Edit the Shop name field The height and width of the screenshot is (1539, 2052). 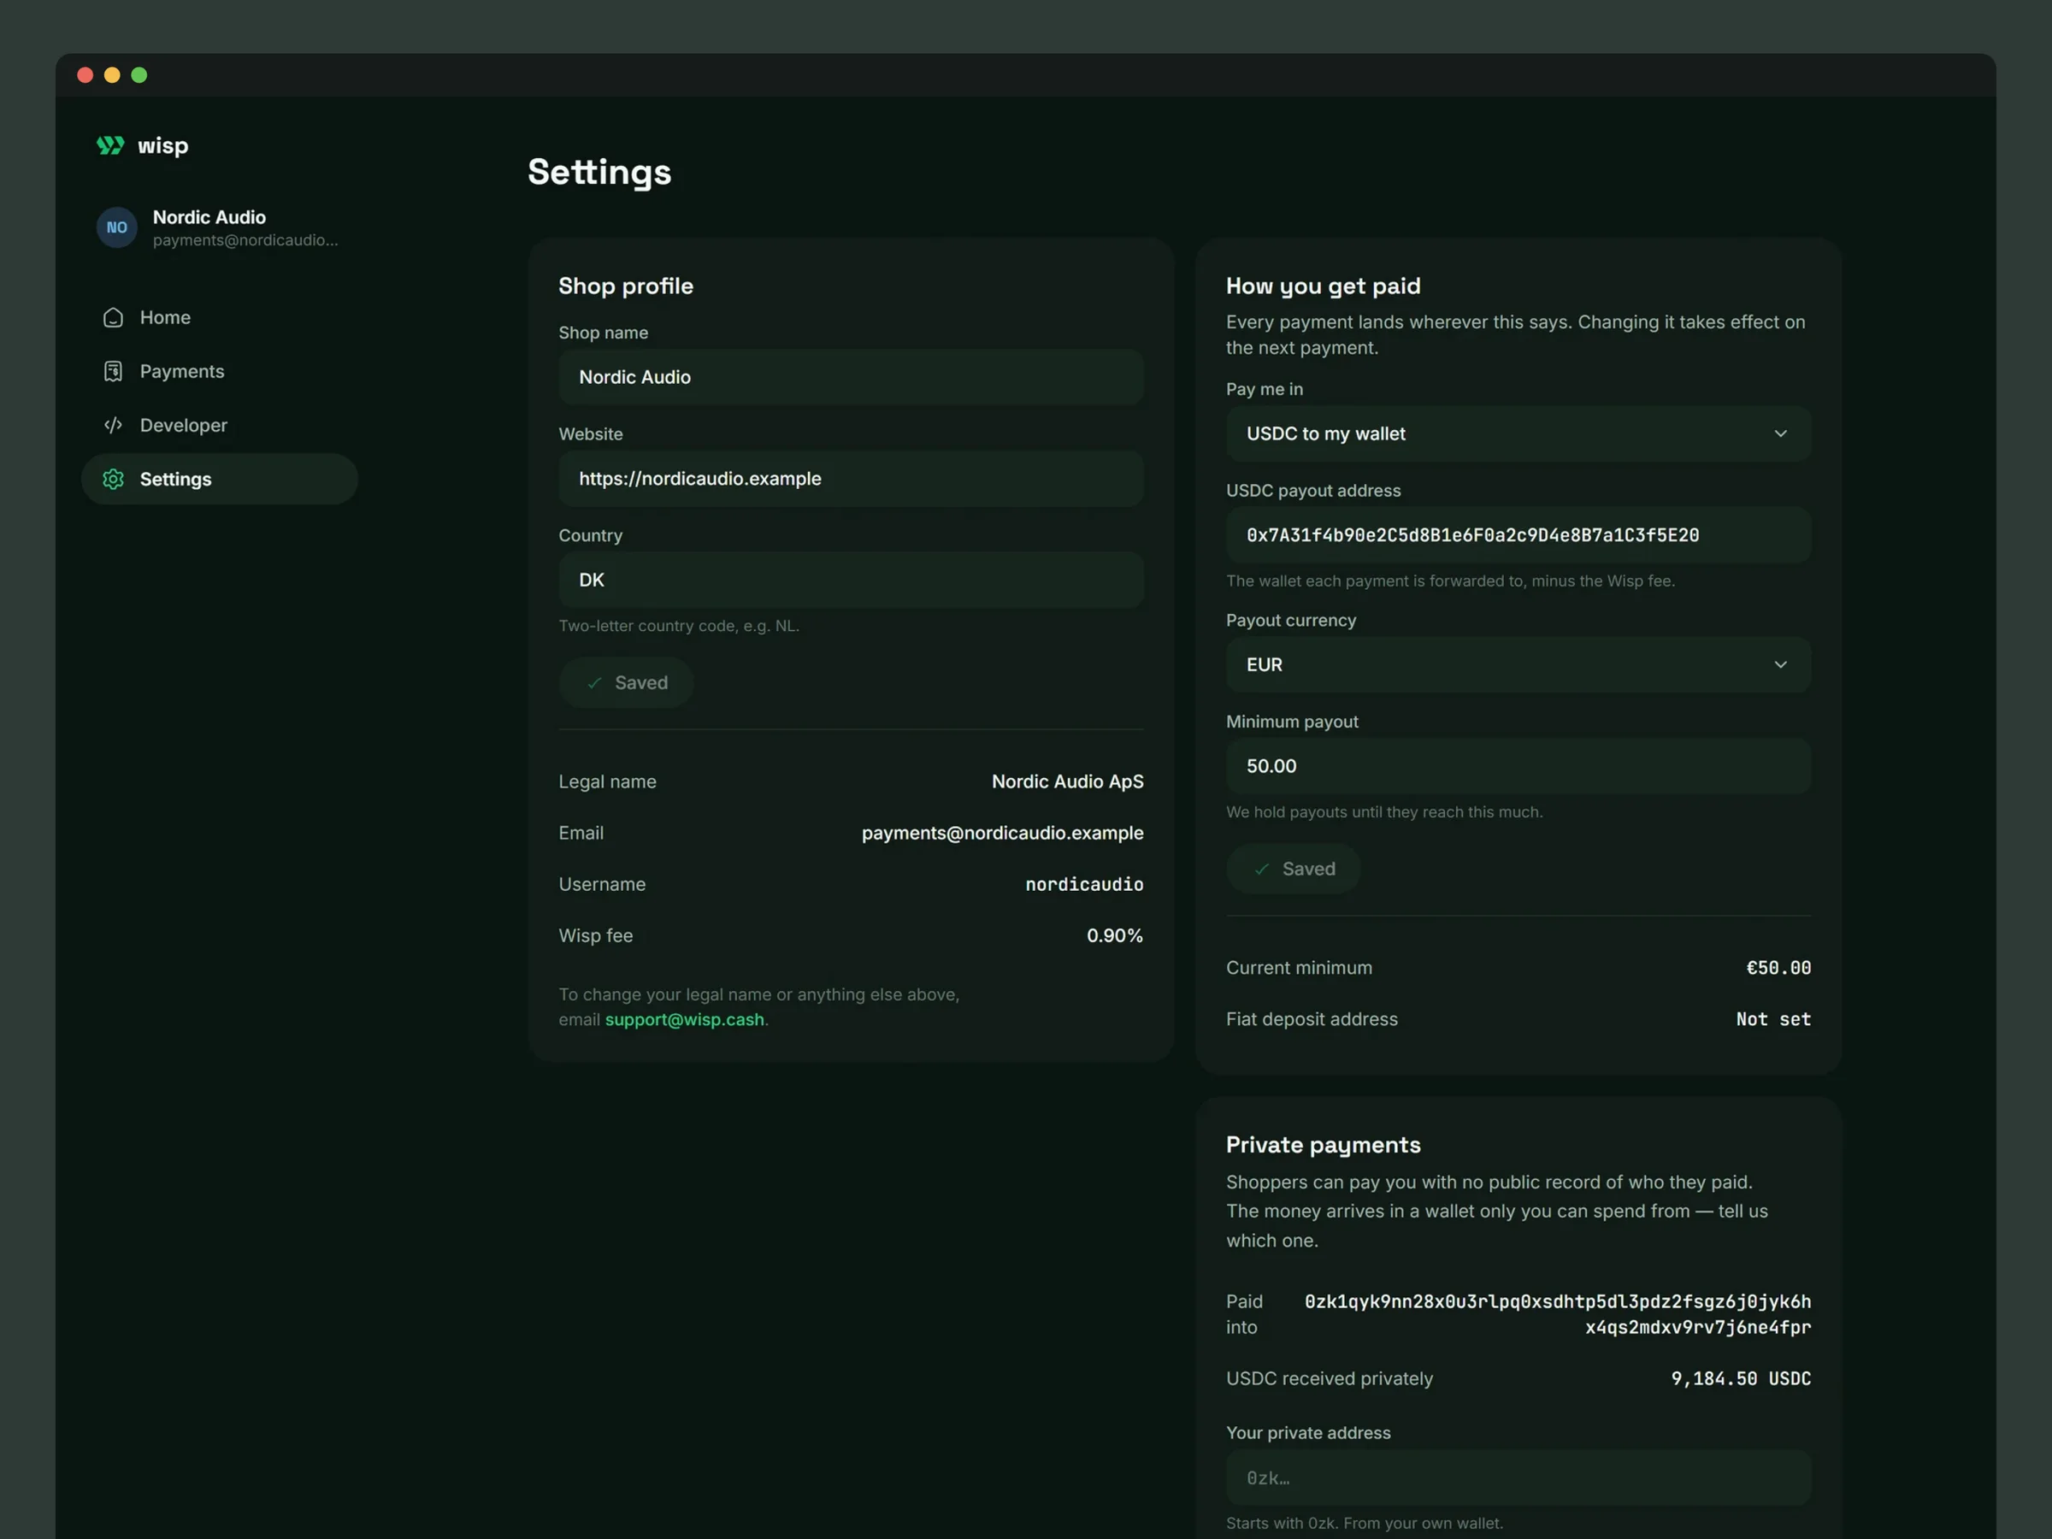coord(851,377)
